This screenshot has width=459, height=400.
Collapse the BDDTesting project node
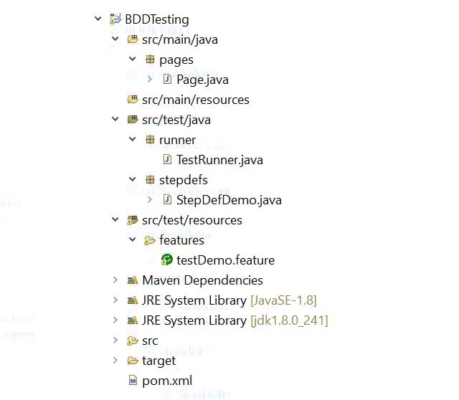point(98,19)
